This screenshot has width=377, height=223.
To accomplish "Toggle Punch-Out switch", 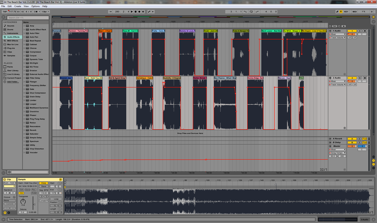I will (x=257, y=12).
